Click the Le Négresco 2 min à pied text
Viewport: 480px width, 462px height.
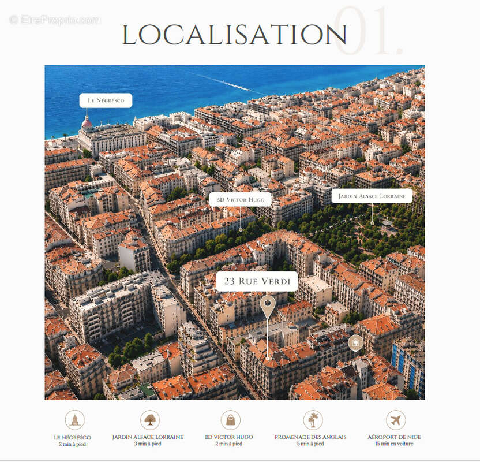(x=72, y=441)
